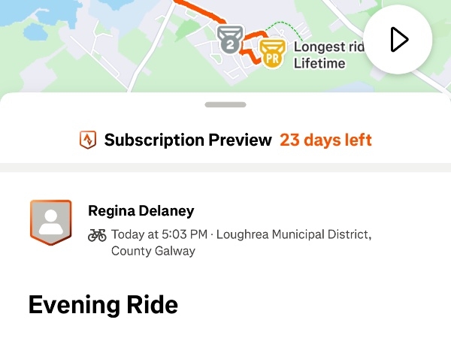The width and height of the screenshot is (451, 338).
Task: Click the 23 days left link
Action: (x=325, y=140)
